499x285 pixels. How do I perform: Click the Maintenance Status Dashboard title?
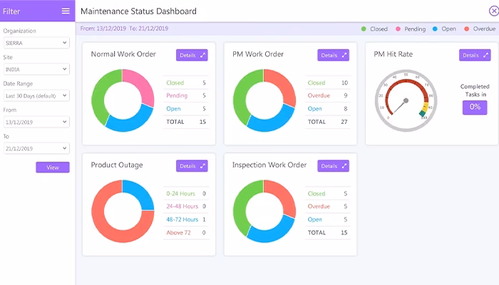point(138,11)
